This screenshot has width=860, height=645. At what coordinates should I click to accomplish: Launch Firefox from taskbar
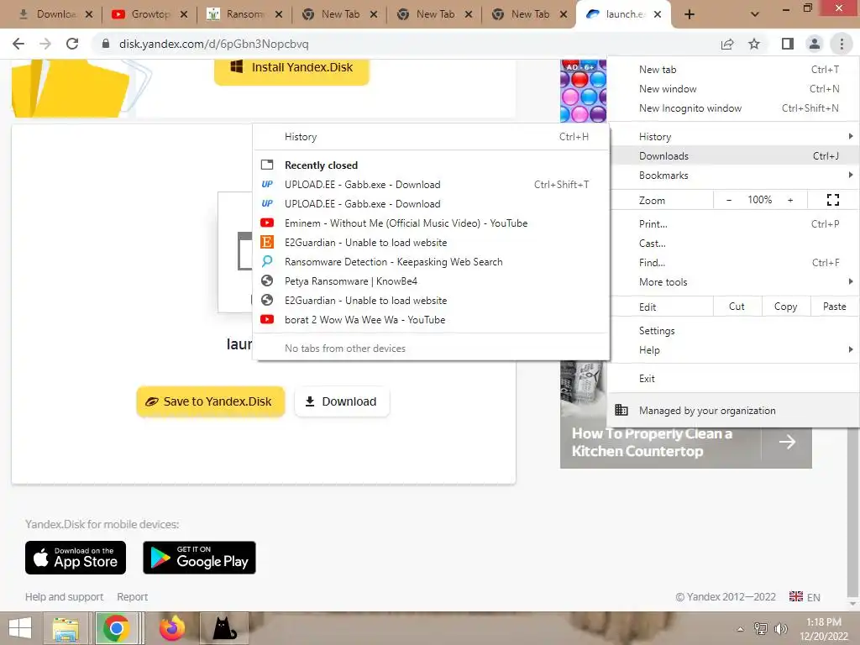(x=172, y=628)
